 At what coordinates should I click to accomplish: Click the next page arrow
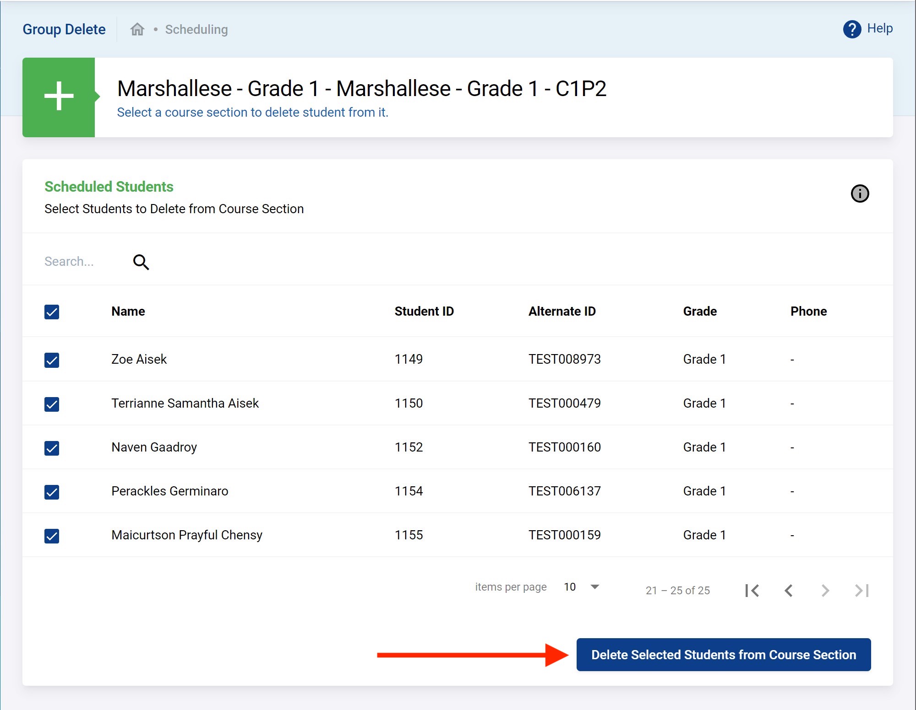(825, 591)
